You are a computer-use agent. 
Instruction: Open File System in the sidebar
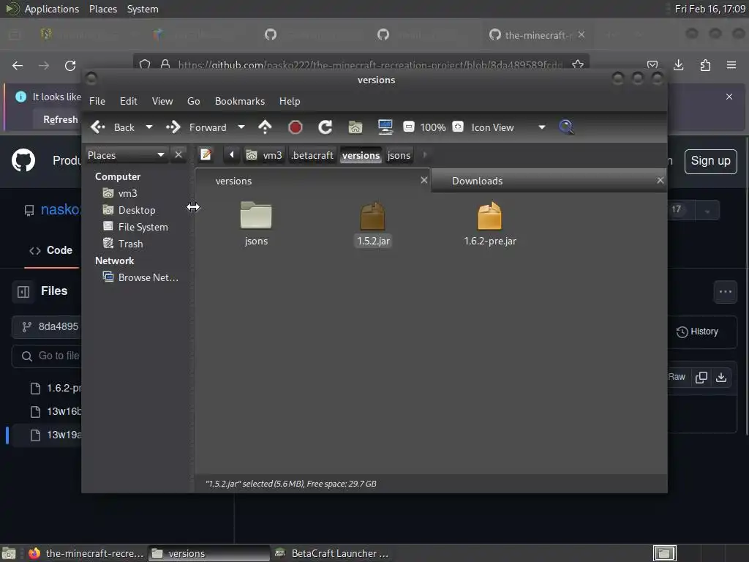tap(143, 227)
